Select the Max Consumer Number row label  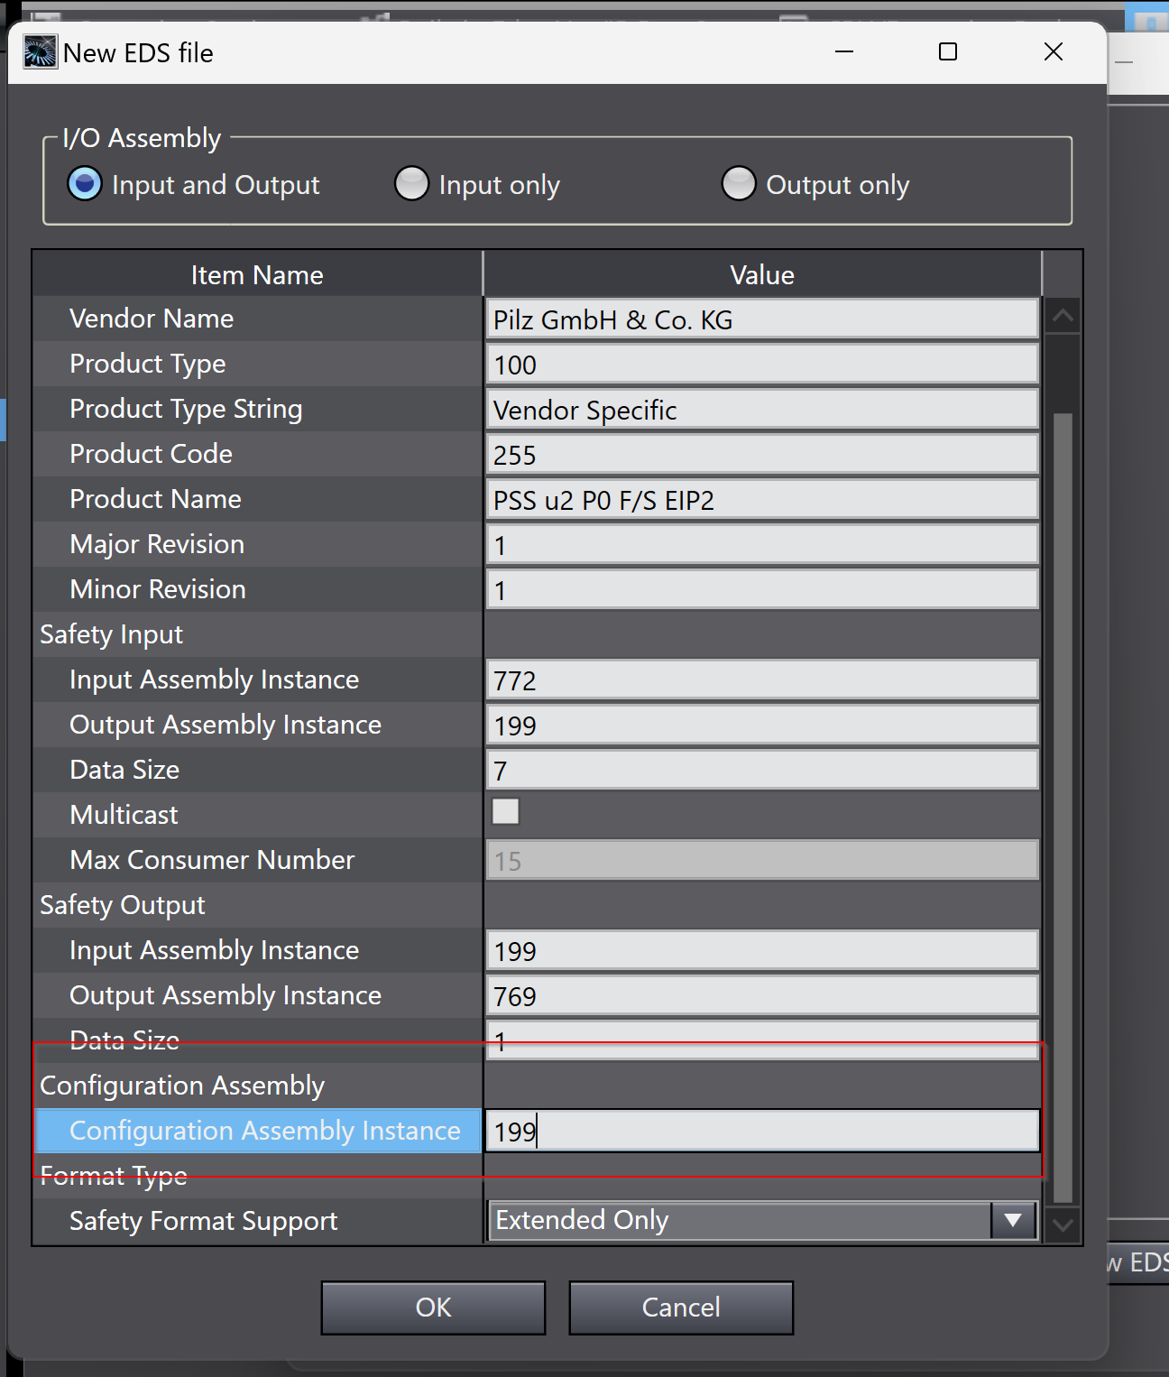point(212,860)
